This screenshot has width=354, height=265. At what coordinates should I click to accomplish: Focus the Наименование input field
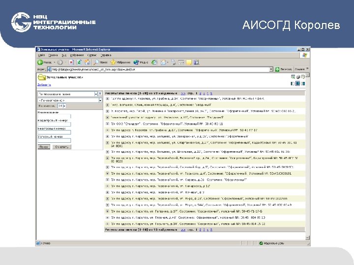point(54,116)
